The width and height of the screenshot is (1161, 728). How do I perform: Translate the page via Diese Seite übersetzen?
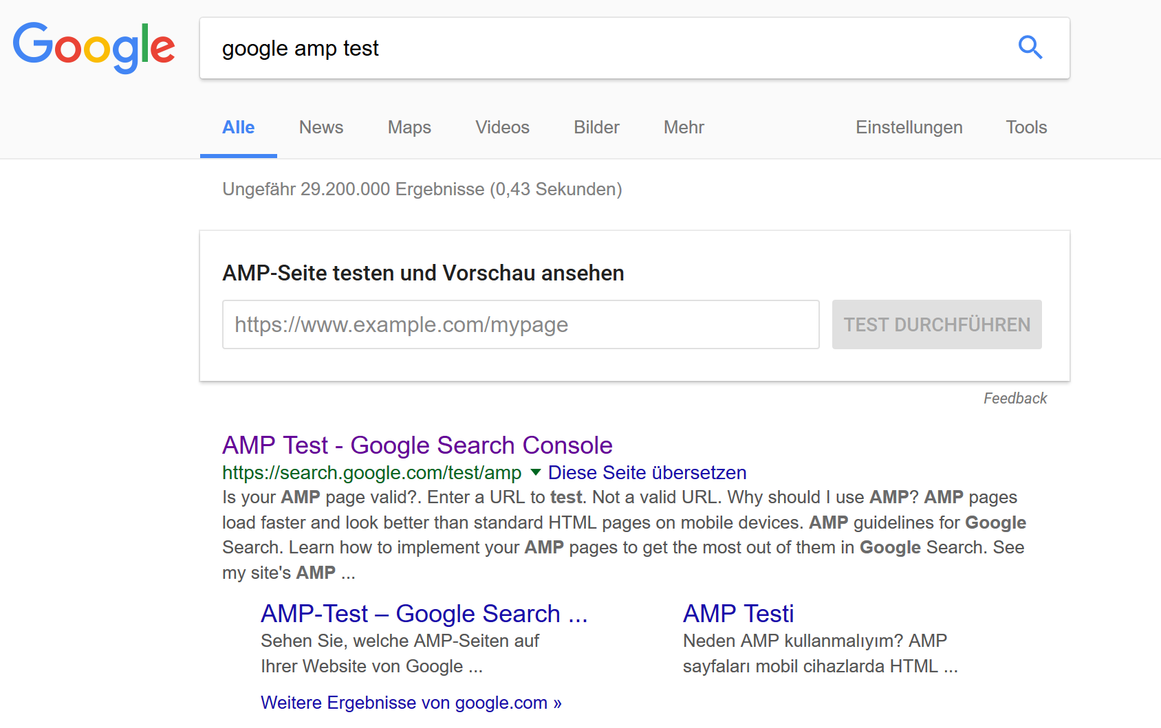647,472
